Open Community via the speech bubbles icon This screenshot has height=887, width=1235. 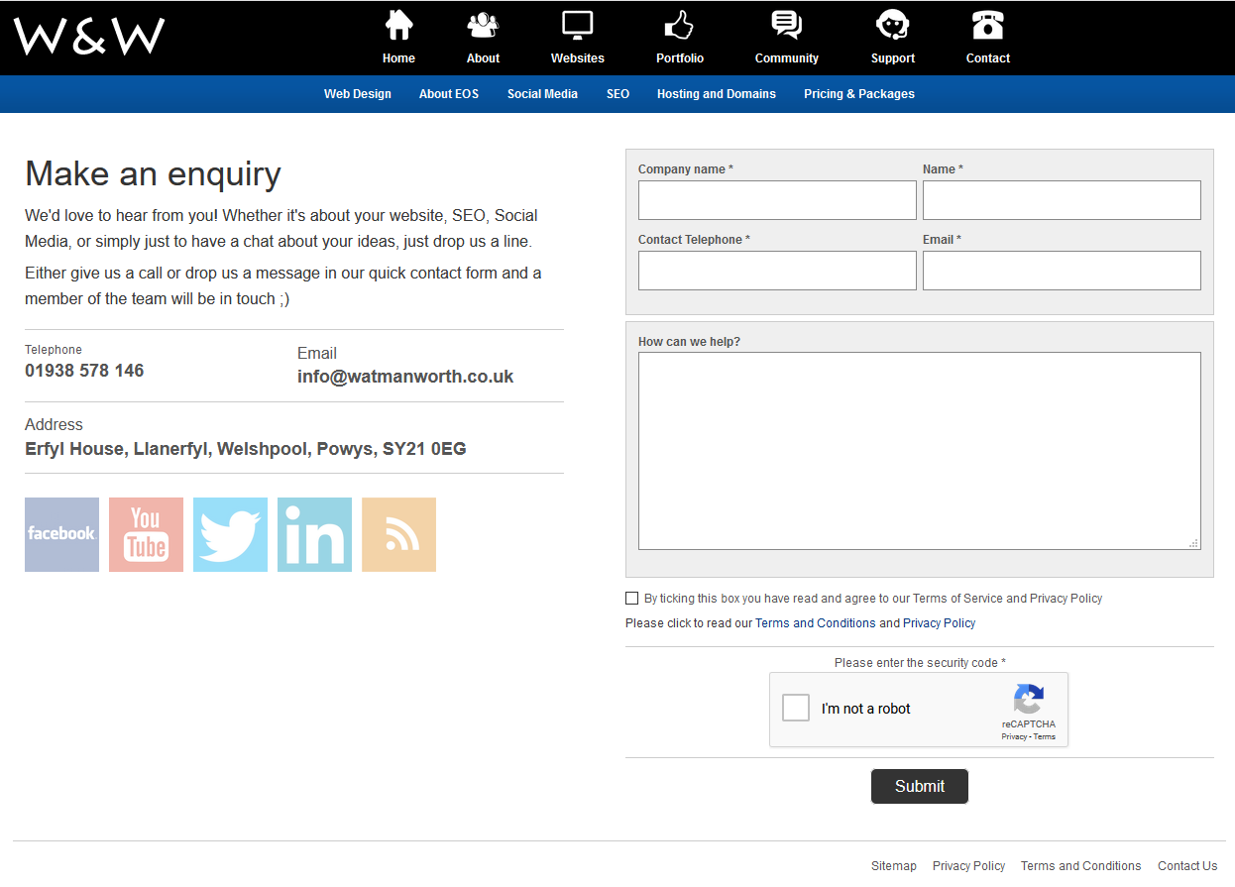tap(786, 25)
